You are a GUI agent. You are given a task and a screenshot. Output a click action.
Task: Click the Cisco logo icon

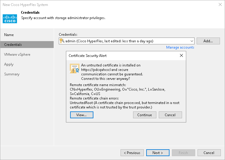point(10,18)
